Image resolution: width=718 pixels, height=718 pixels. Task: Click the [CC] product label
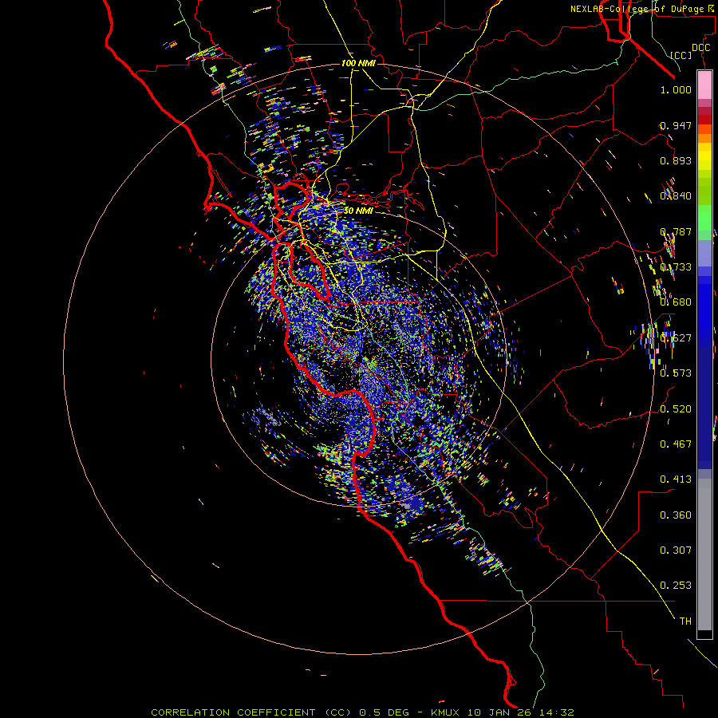coord(681,55)
